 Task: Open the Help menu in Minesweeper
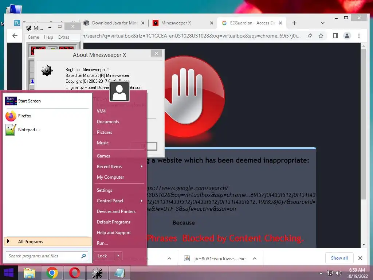[x=48, y=37]
